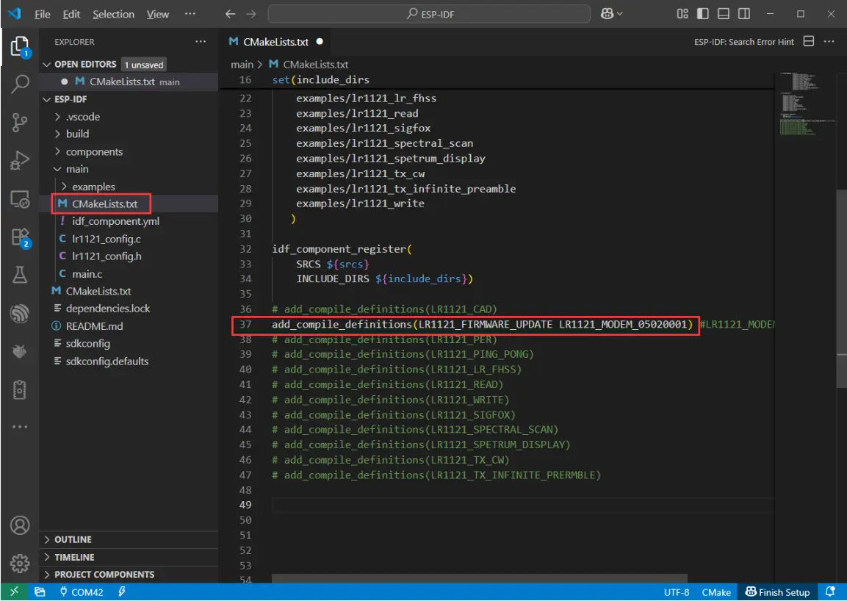Screen dimensions: 847x601
Task: Toggle the bottom panel layout button
Action: click(724, 14)
